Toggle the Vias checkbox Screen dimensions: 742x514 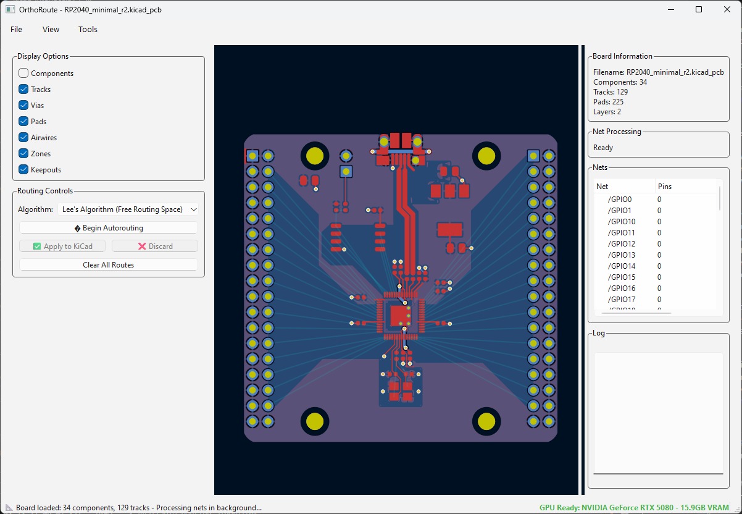pos(23,105)
